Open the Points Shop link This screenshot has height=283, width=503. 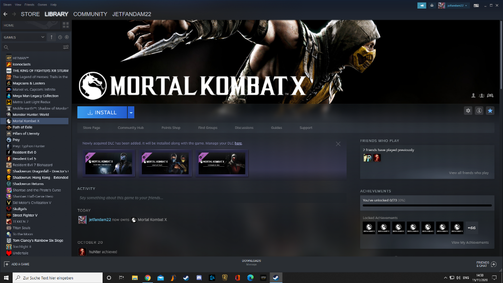(x=171, y=128)
